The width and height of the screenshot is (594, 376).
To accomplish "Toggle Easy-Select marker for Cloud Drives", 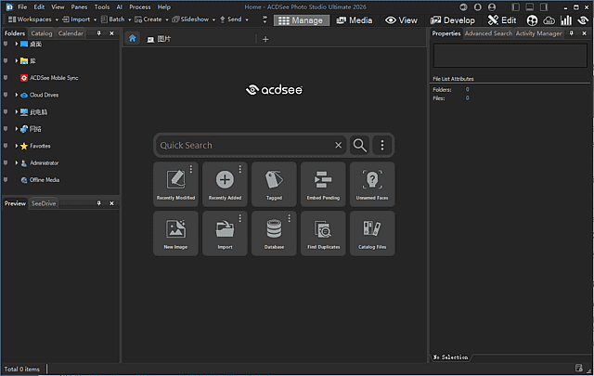I will [6, 95].
